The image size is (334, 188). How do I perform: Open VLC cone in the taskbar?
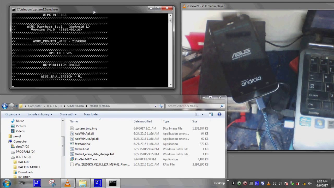coord(68,183)
